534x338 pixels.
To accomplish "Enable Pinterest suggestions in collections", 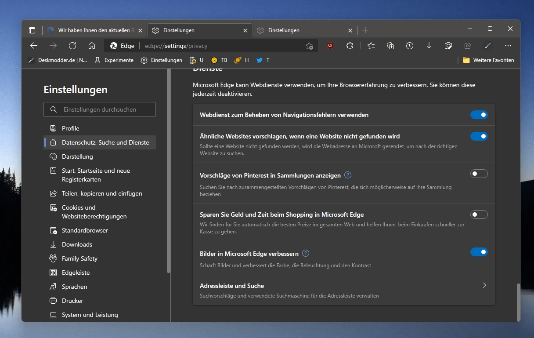I will pyautogui.click(x=479, y=174).
